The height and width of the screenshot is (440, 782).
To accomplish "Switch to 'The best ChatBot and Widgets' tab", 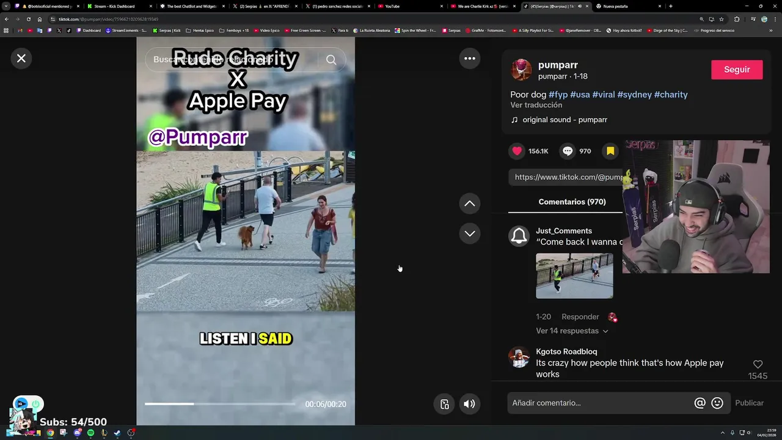I will point(192,6).
